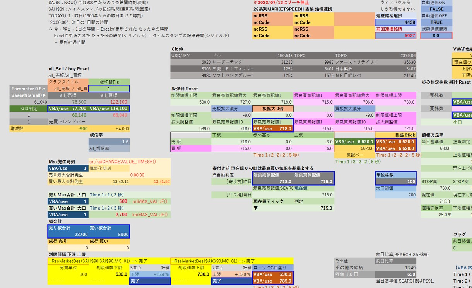Select the 日本製鉄 price 3407

[x=396, y=69]
